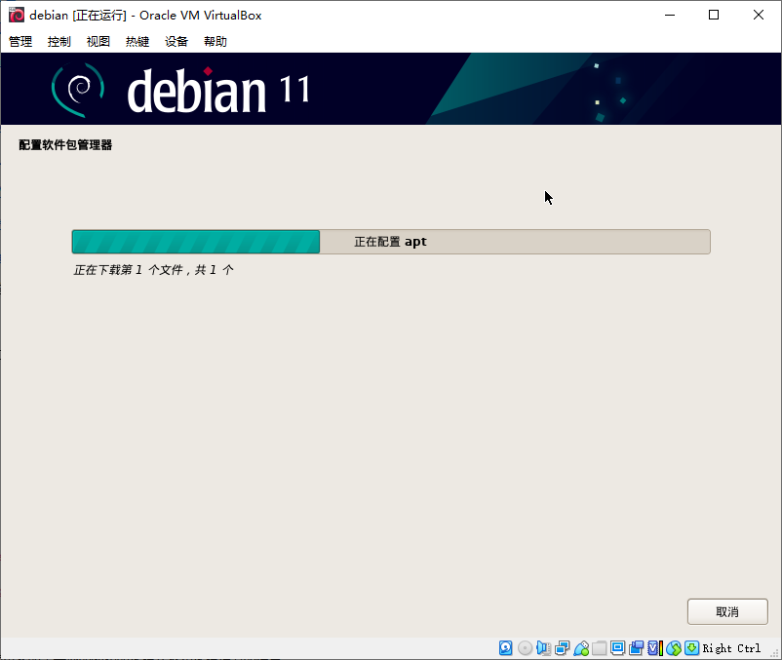
Task: Click the 取消 button
Action: 727,611
